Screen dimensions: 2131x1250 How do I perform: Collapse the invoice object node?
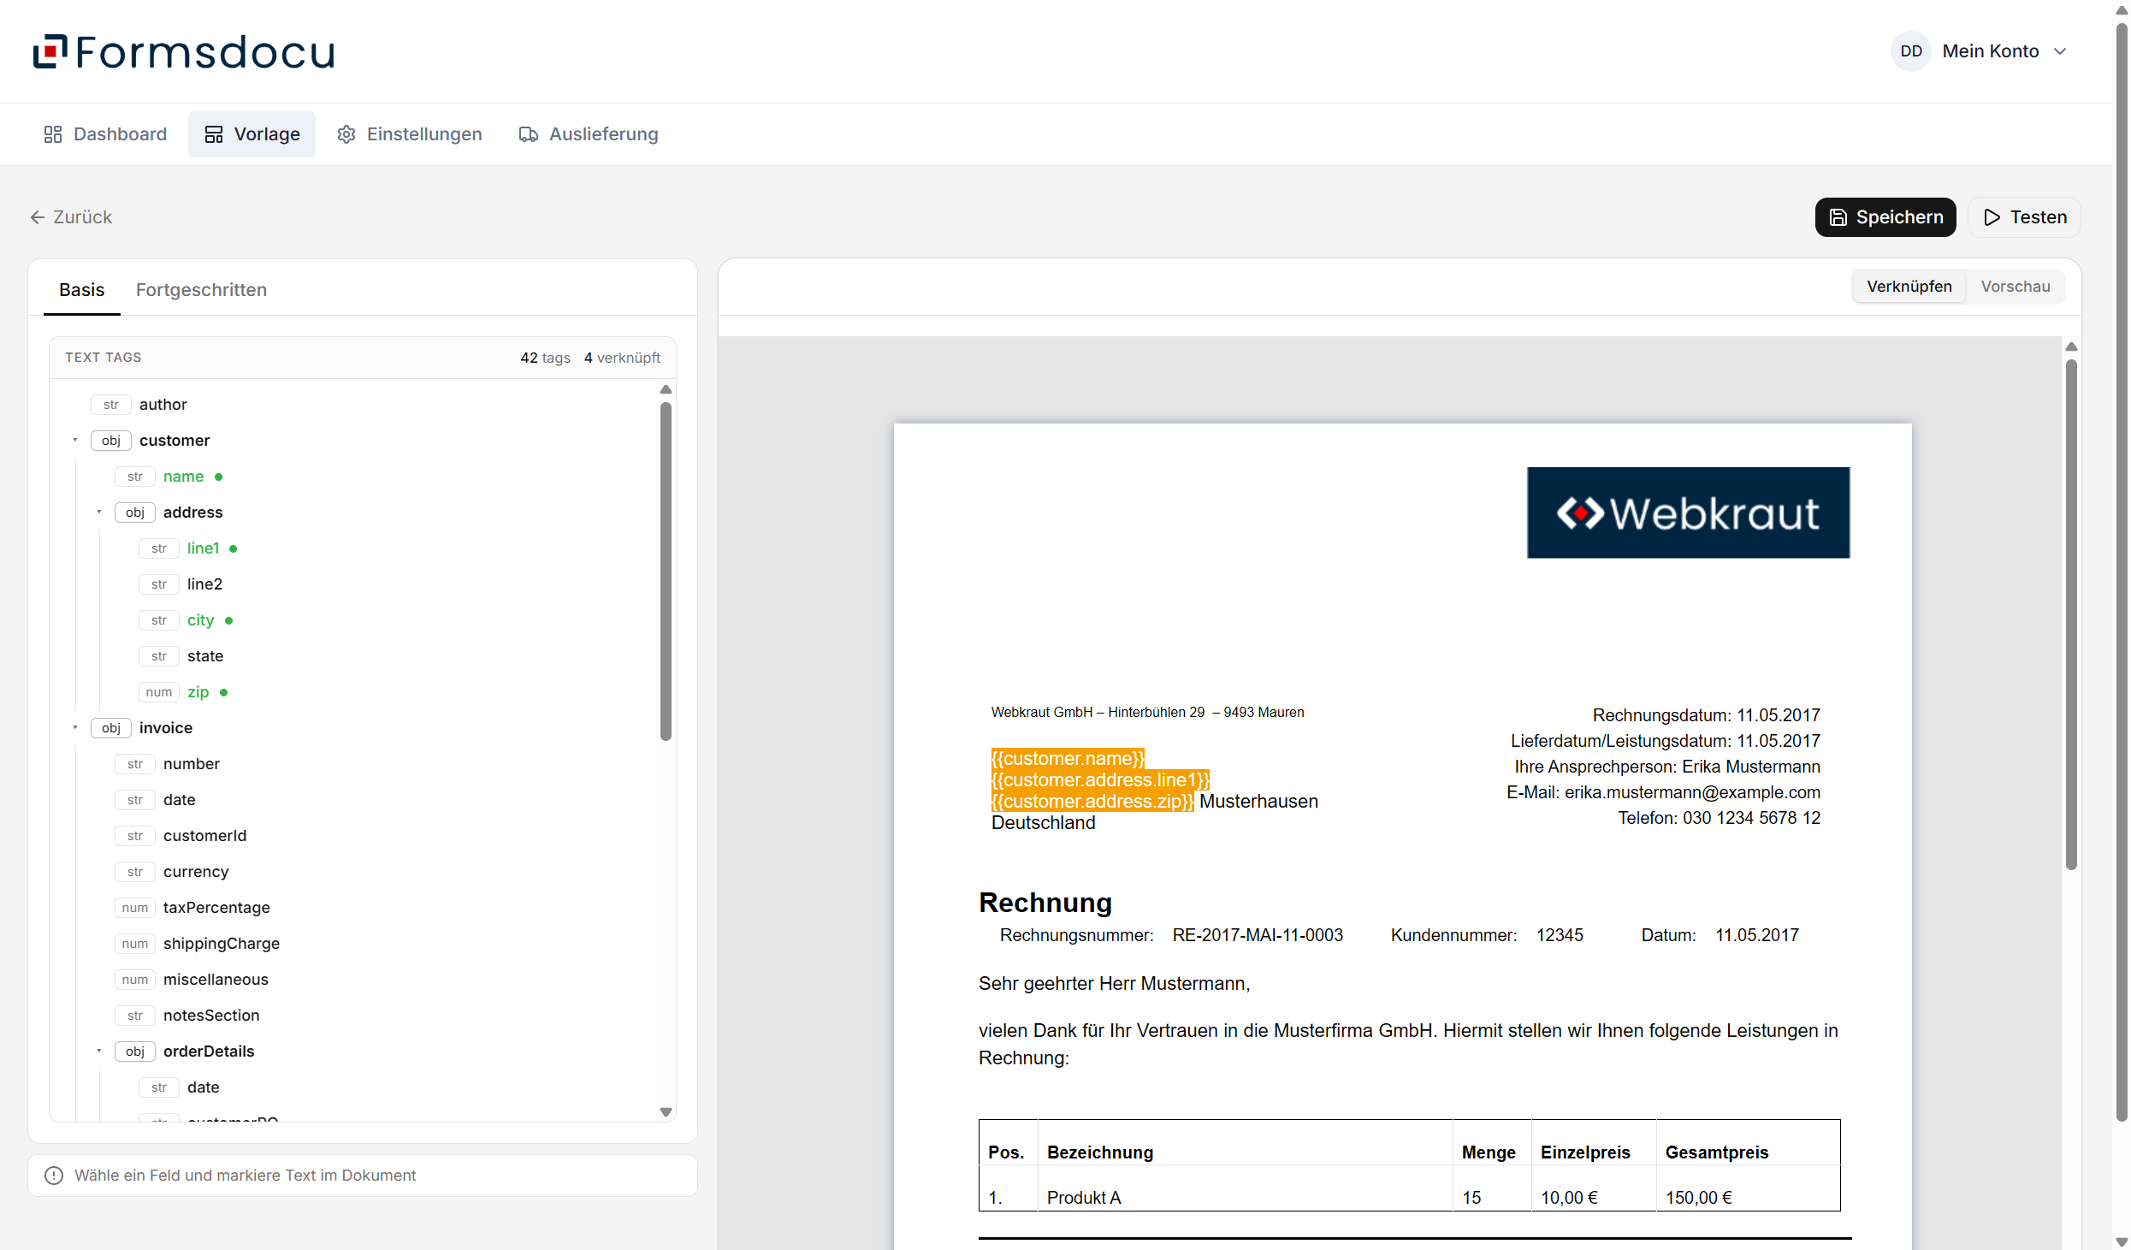(75, 728)
